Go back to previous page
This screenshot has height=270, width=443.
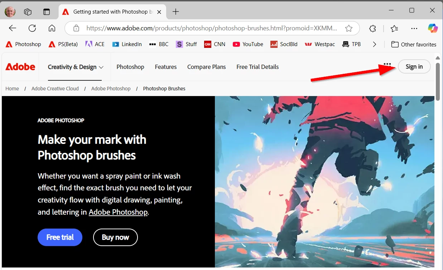(13, 28)
